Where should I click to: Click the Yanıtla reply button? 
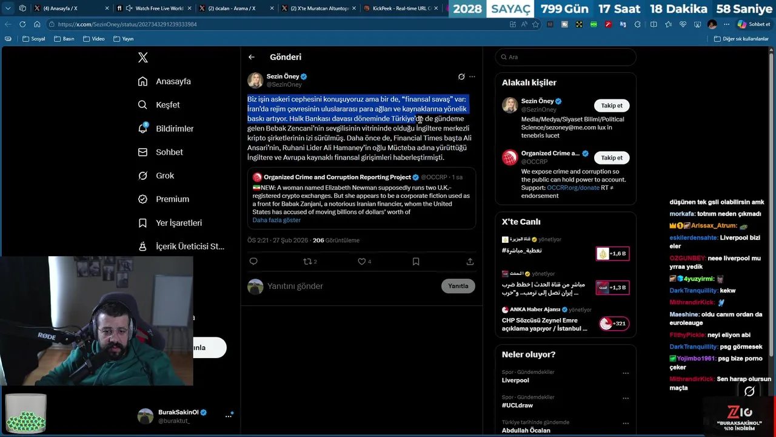(458, 286)
